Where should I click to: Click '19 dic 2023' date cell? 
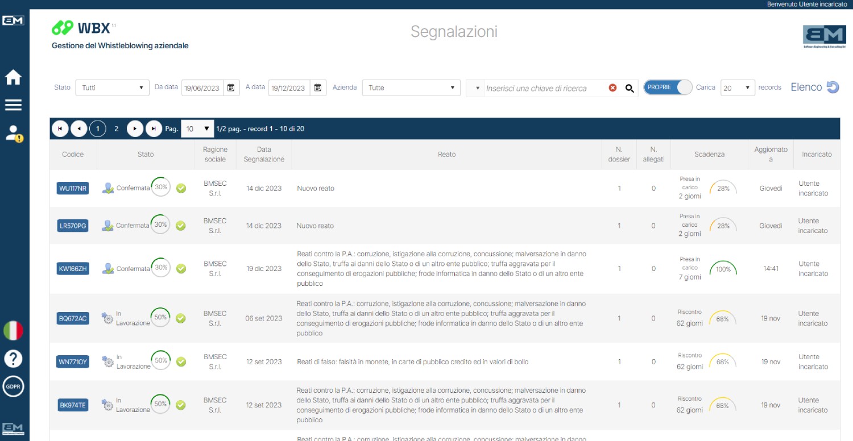coord(264,269)
